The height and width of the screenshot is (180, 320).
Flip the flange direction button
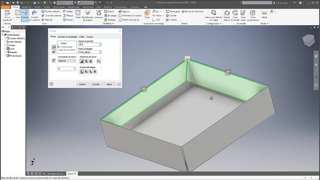pos(54,61)
